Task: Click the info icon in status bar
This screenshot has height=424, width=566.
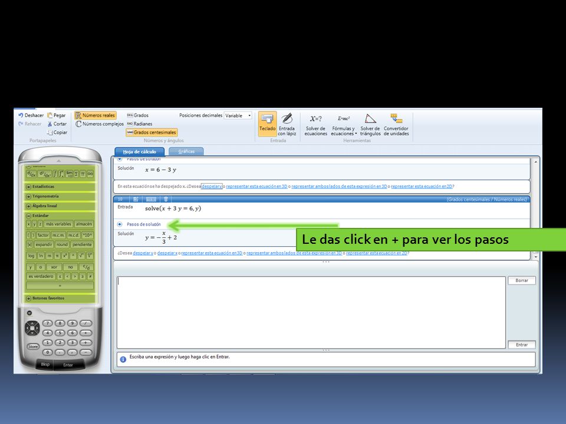Action: [x=123, y=359]
